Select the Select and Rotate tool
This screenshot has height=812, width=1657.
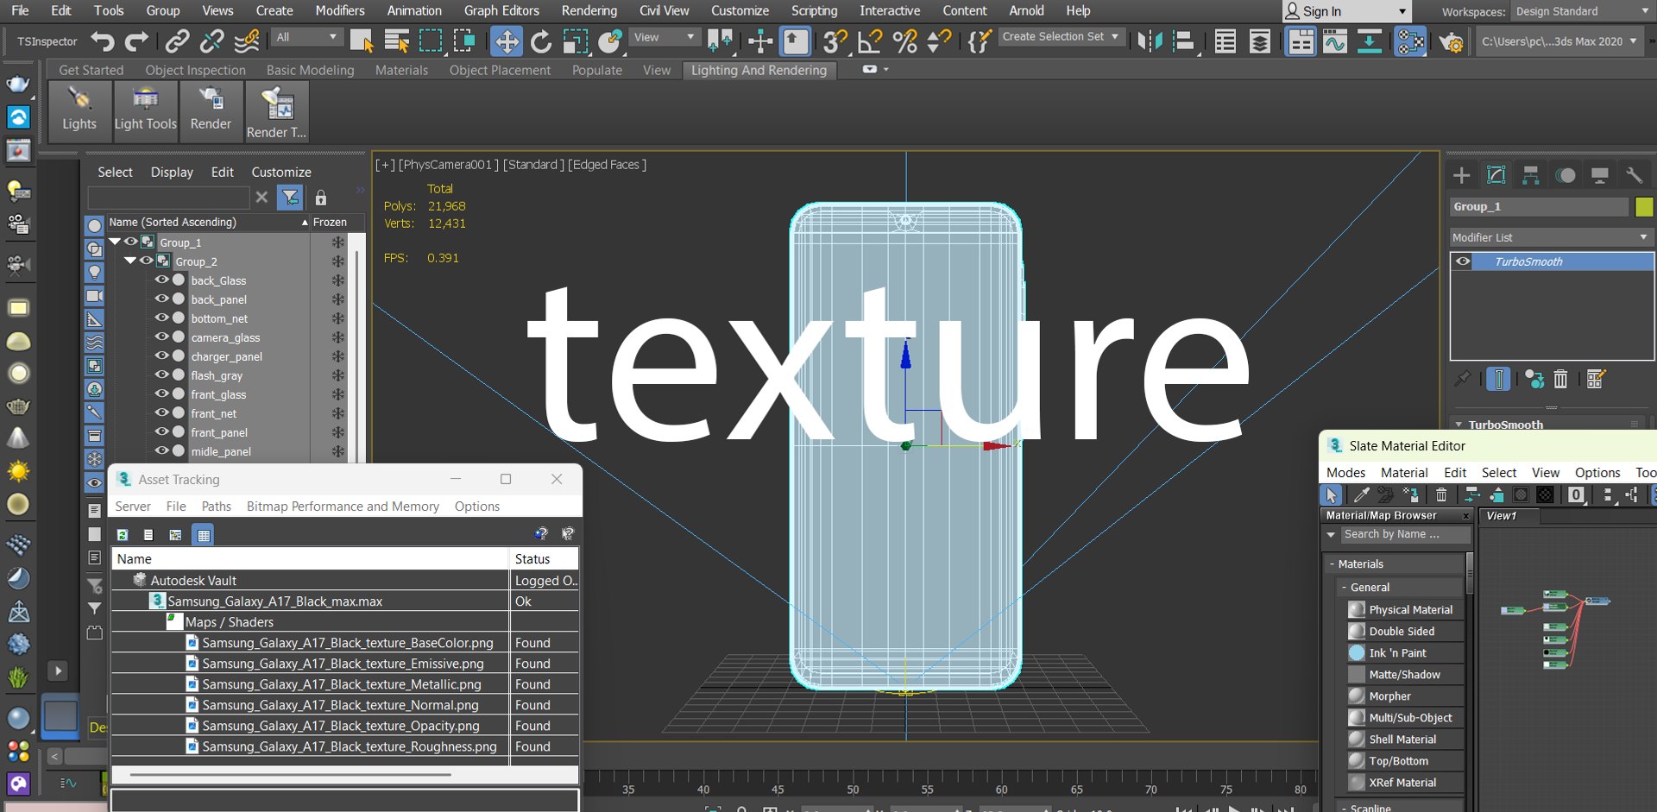point(541,41)
